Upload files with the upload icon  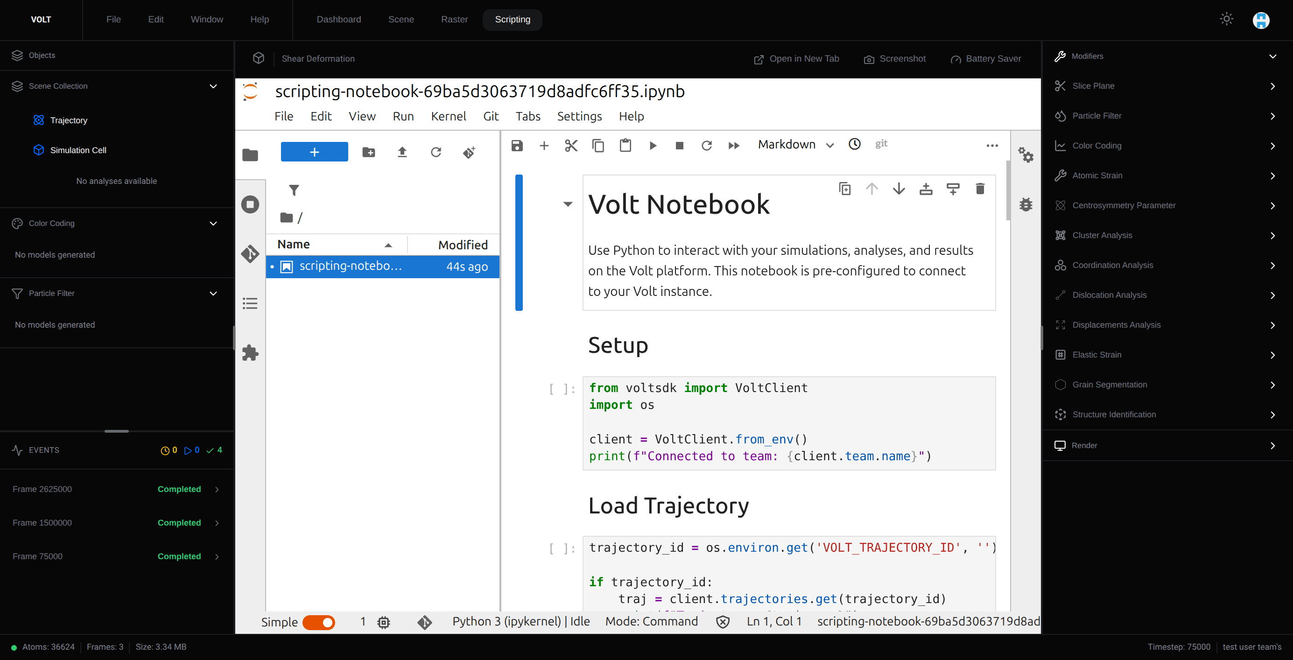[x=402, y=152]
